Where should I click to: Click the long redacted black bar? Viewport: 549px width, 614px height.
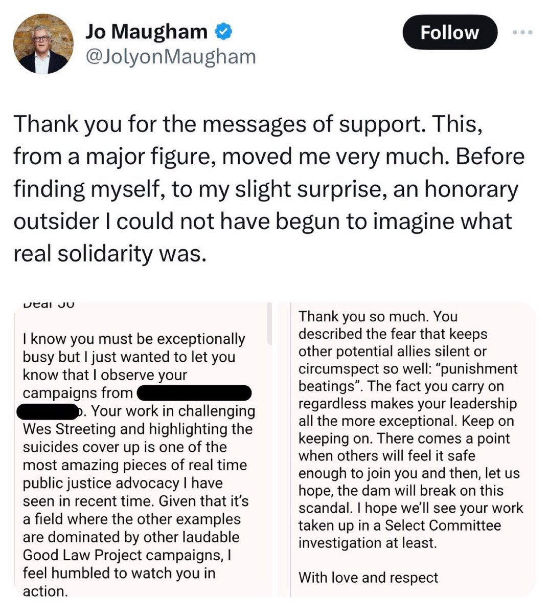(x=194, y=393)
